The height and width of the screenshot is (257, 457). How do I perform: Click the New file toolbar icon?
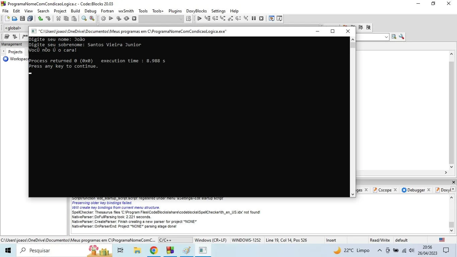pos(7,19)
